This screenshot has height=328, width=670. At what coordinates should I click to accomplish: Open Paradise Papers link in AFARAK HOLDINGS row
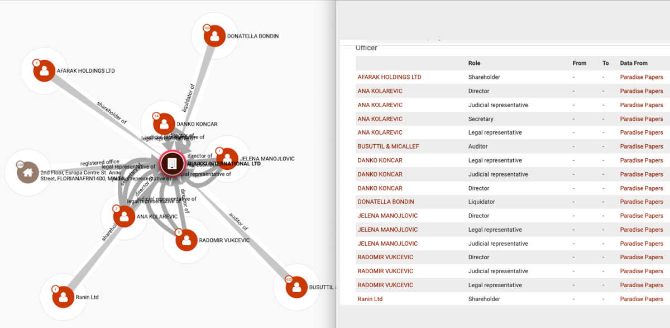pos(642,77)
